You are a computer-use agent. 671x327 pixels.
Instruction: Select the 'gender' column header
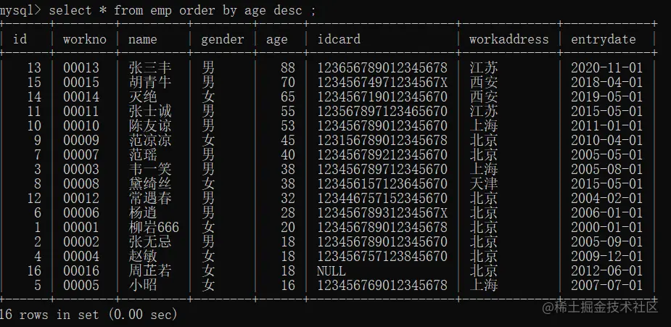point(223,40)
